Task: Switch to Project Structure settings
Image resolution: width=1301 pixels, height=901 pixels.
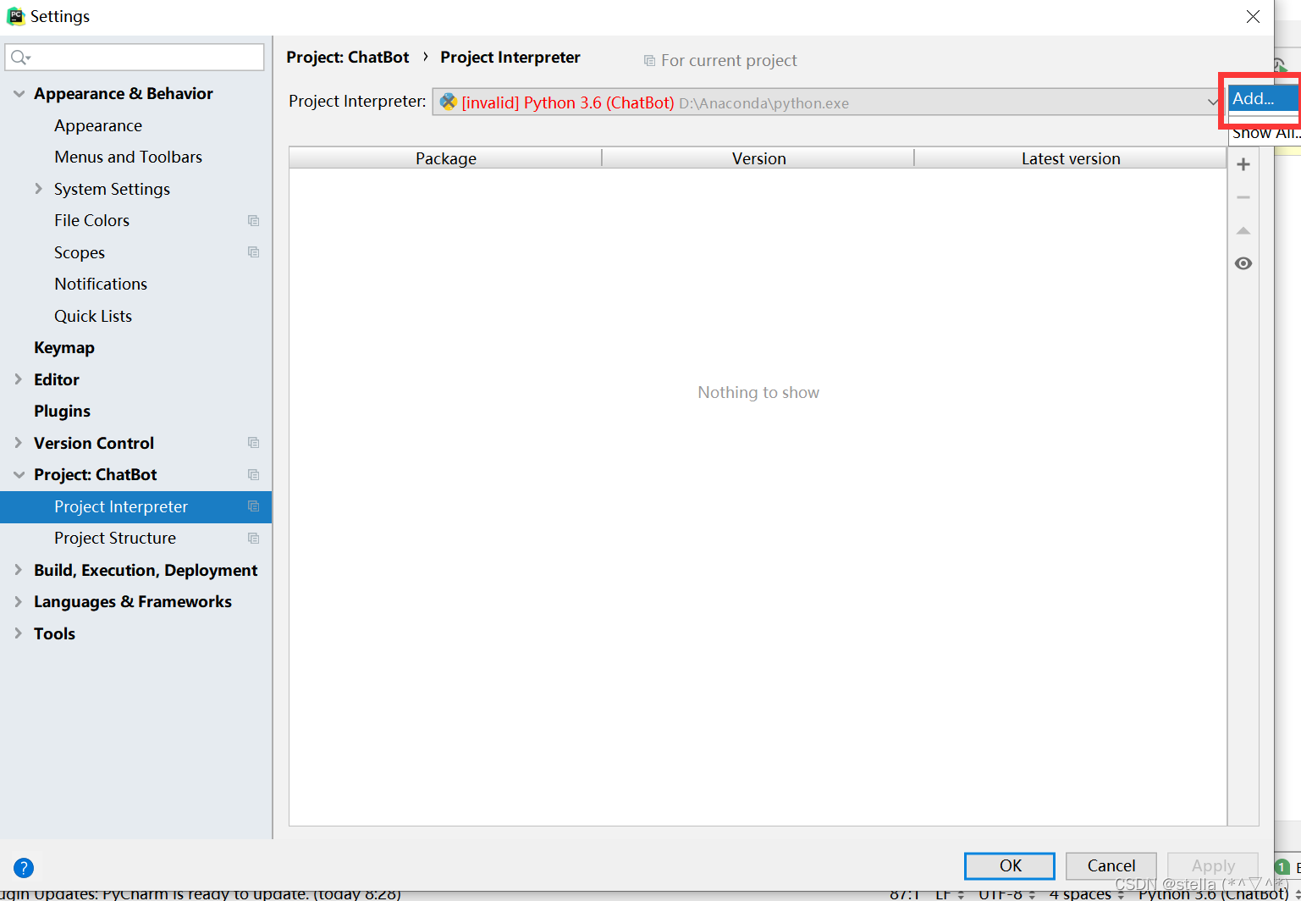Action: point(114,538)
